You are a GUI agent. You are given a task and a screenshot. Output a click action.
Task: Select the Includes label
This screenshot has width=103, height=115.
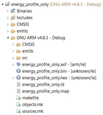point(25,18)
